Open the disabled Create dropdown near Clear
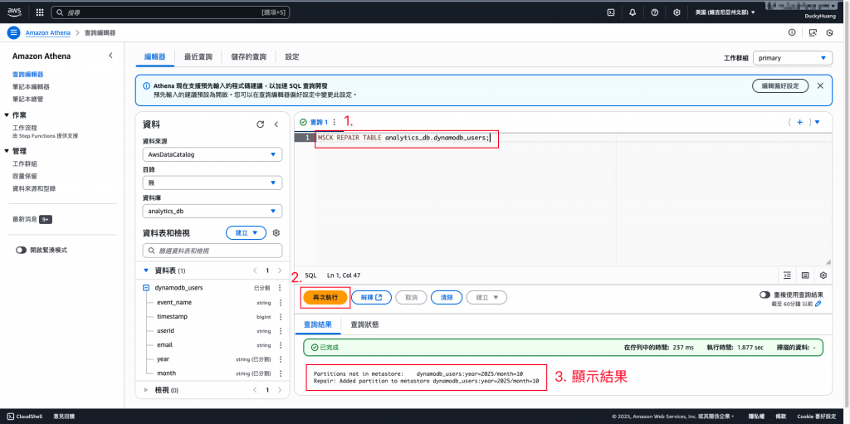Image resolution: width=850 pixels, height=424 pixels. tap(486, 297)
